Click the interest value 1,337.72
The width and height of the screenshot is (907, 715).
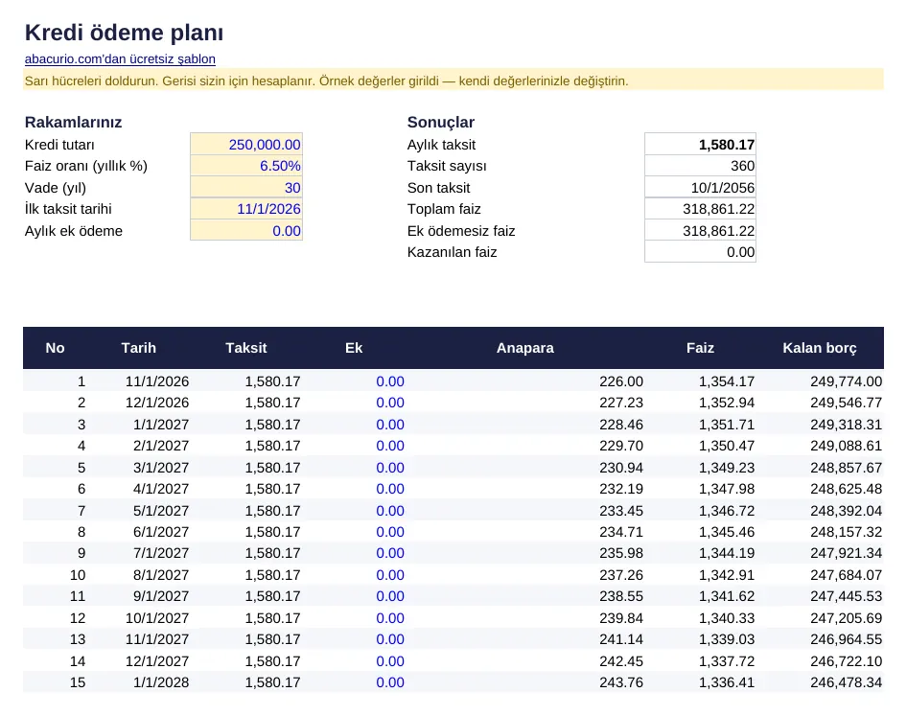[727, 661]
